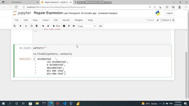Screen dimensions: 189x106
Task: Click the Python 3 kernel indicator circle
Action: pos(173,20)
